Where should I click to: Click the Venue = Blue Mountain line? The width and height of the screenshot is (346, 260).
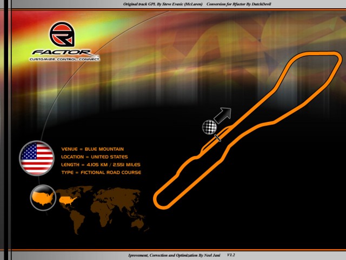click(x=92, y=148)
